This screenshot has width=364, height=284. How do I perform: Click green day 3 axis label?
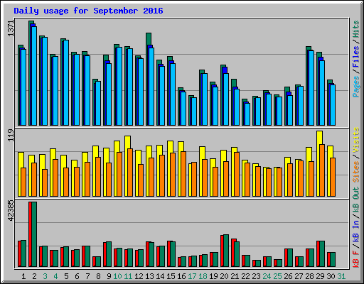coord(45,276)
